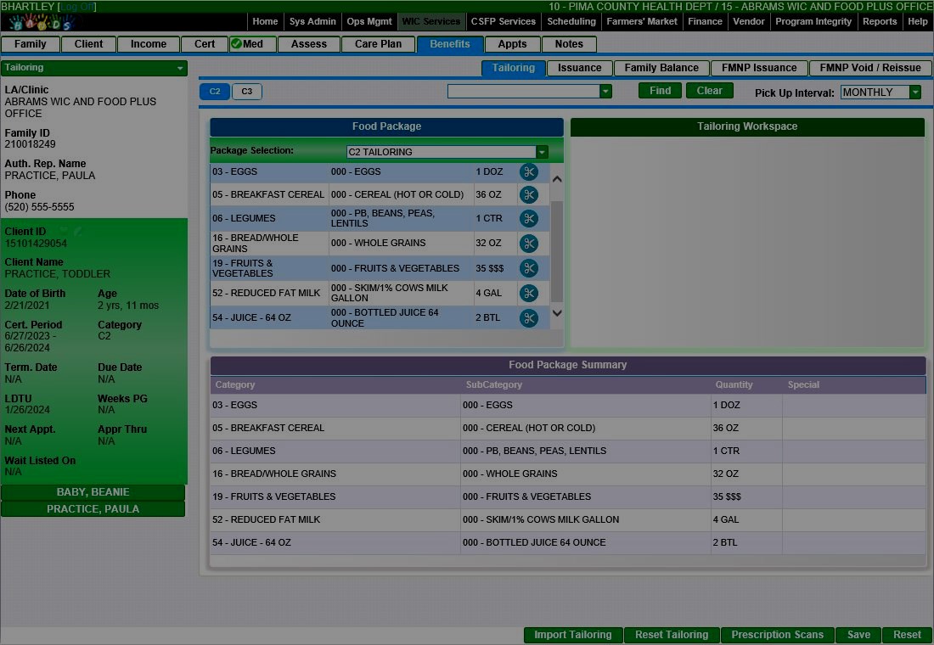Screen dimensions: 934x645
Task: Open the Med tab with green checkmark
Action: click(252, 44)
